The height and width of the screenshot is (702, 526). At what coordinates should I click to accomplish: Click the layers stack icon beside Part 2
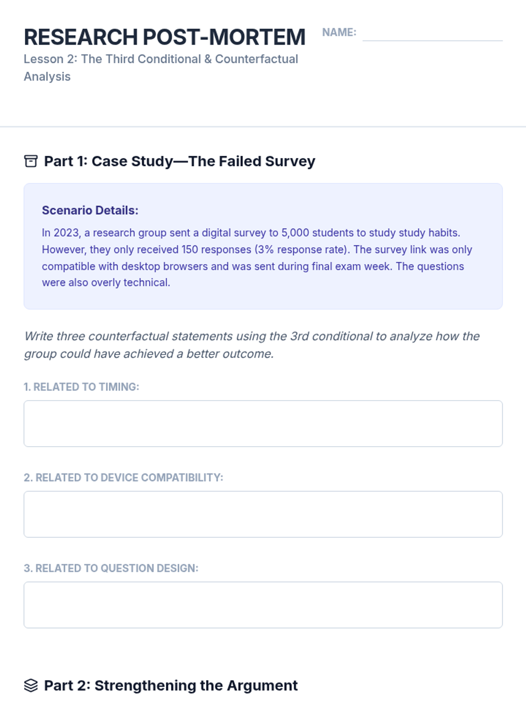click(31, 685)
